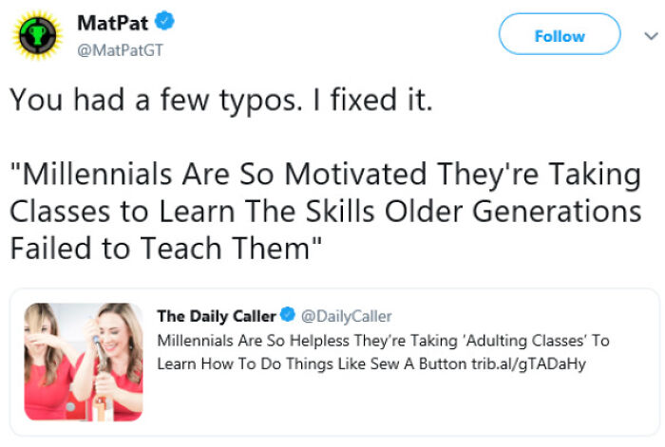Viewport: 665px width, 447px height.
Task: View the quoted tweet's photo thumbnail
Action: (84, 363)
